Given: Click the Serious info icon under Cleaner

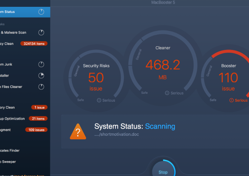Looking at the screenshot, I should [x=167, y=93].
